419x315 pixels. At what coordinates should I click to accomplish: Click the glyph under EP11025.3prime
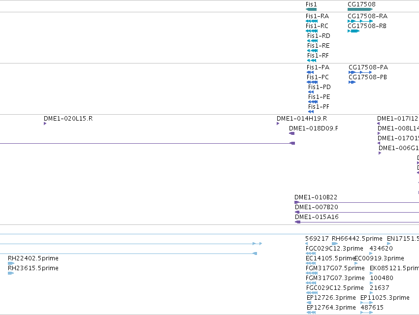pyautogui.click(x=366, y=303)
